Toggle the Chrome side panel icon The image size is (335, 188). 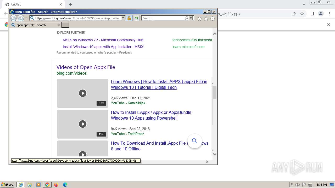click(x=312, y=14)
